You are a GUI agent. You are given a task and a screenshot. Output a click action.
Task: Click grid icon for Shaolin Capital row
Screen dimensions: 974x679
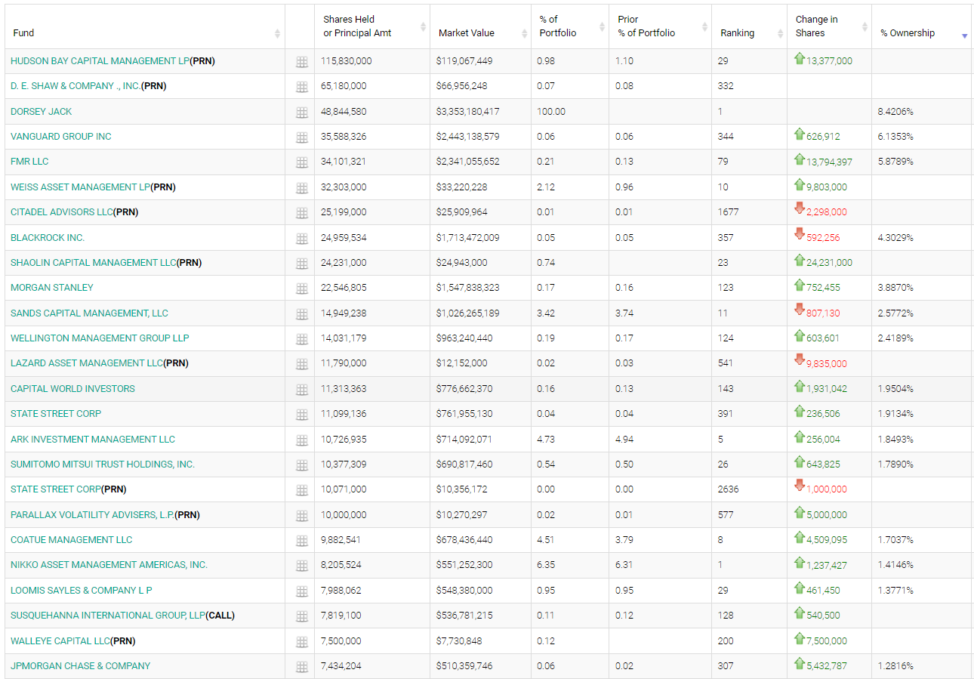click(x=302, y=264)
